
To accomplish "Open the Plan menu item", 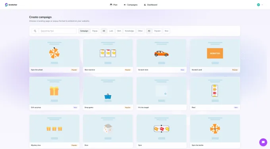I will pos(114,5).
